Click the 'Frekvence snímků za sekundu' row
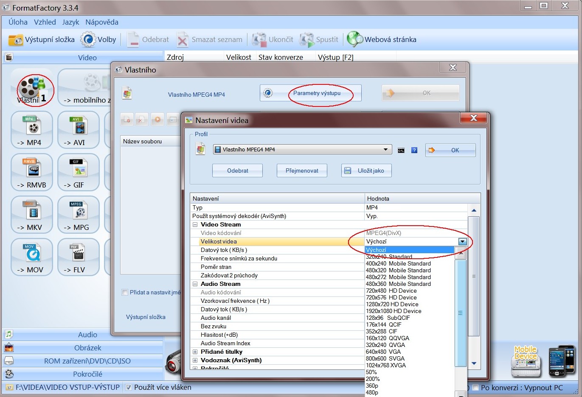 click(x=278, y=259)
